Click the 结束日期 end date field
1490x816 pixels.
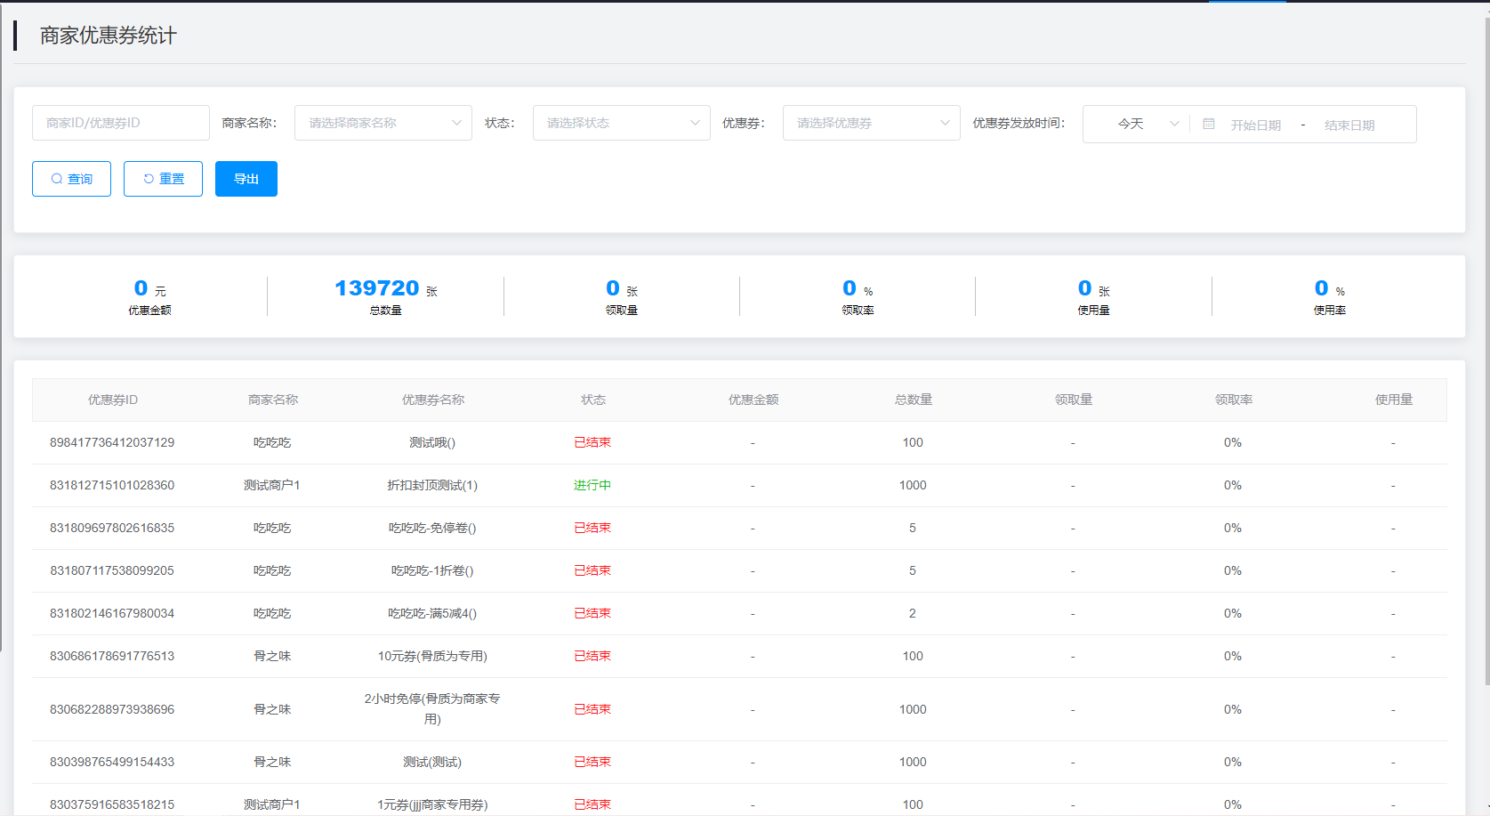[1349, 125]
